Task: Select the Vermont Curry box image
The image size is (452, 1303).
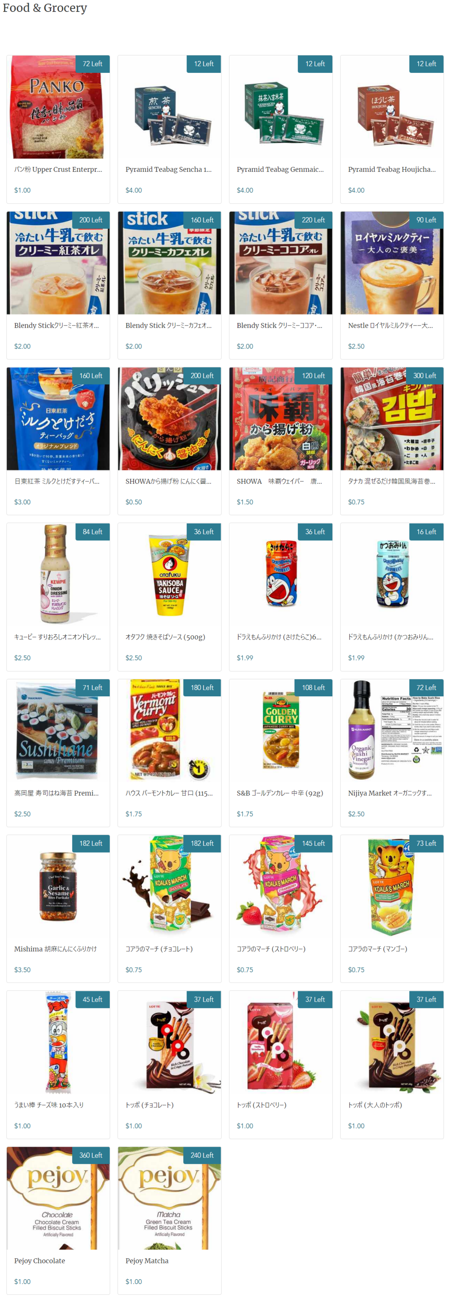Action: 169,730
